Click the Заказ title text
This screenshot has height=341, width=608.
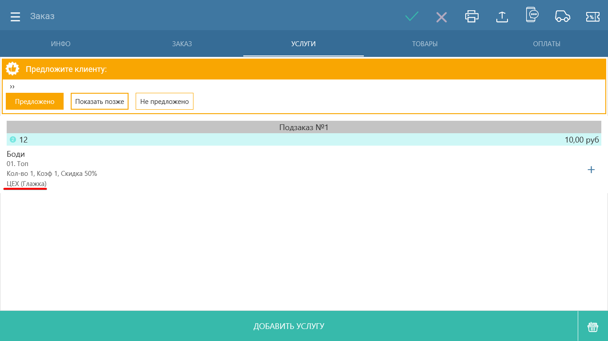(x=42, y=16)
